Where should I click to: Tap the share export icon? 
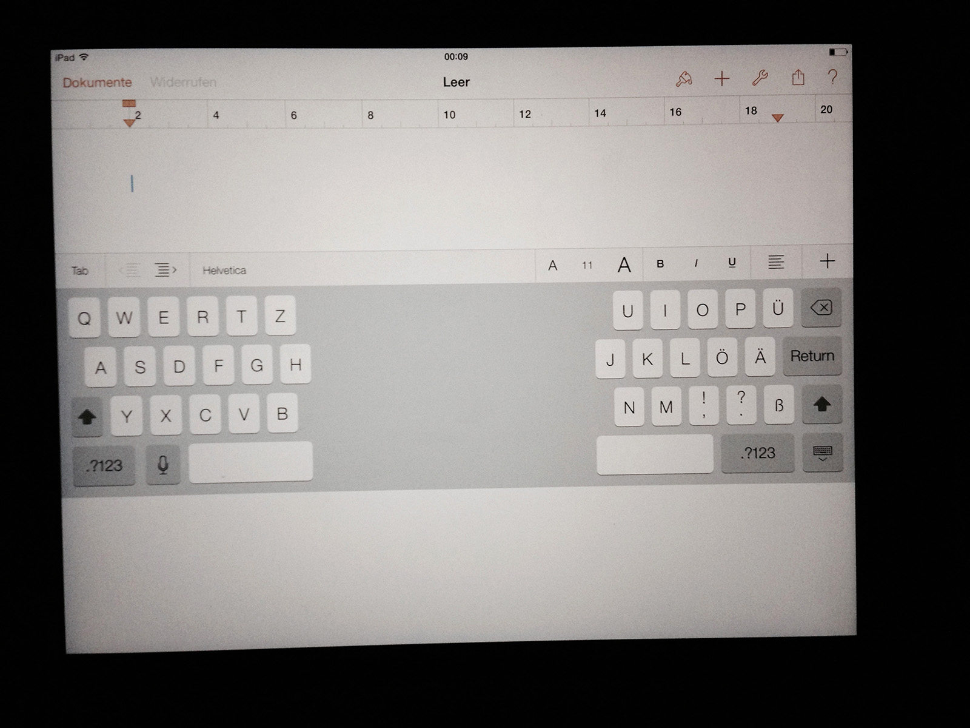click(x=798, y=77)
